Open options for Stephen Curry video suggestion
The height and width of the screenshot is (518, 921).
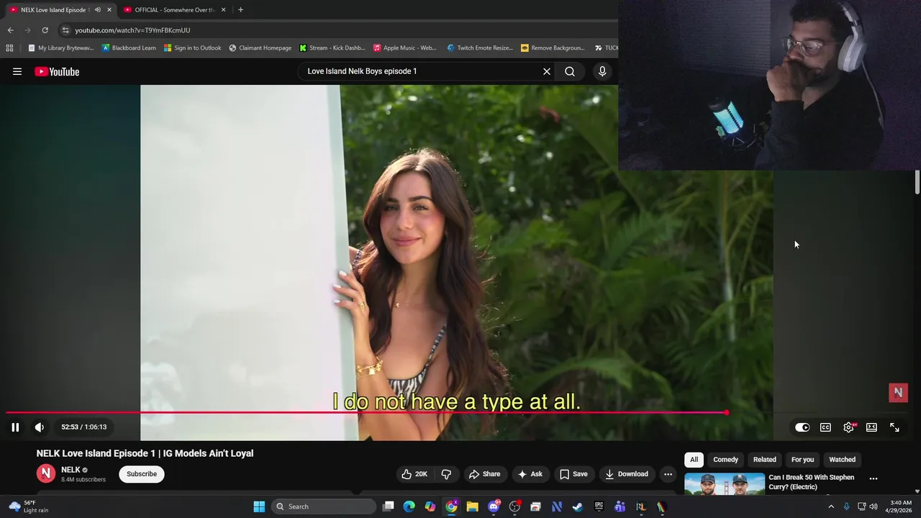click(874, 478)
